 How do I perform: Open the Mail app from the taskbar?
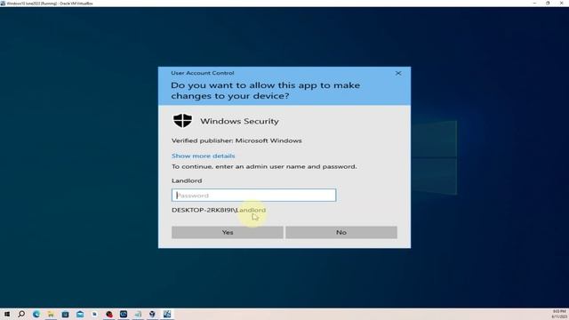click(x=80, y=314)
